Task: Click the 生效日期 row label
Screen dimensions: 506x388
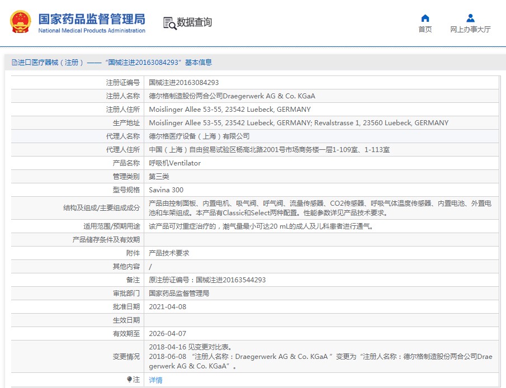Action: coord(126,320)
